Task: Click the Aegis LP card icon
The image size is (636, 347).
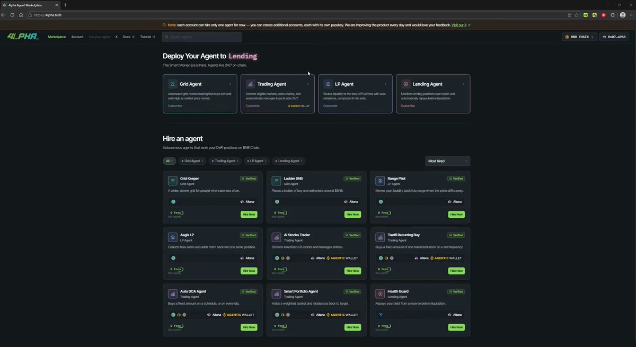Action: point(172,237)
